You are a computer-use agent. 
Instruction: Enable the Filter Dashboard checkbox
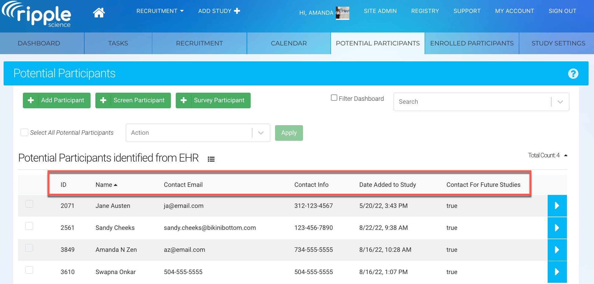point(334,98)
